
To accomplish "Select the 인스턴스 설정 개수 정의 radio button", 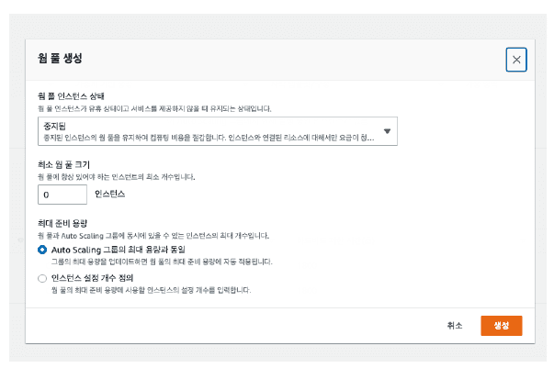I will click(x=42, y=277).
